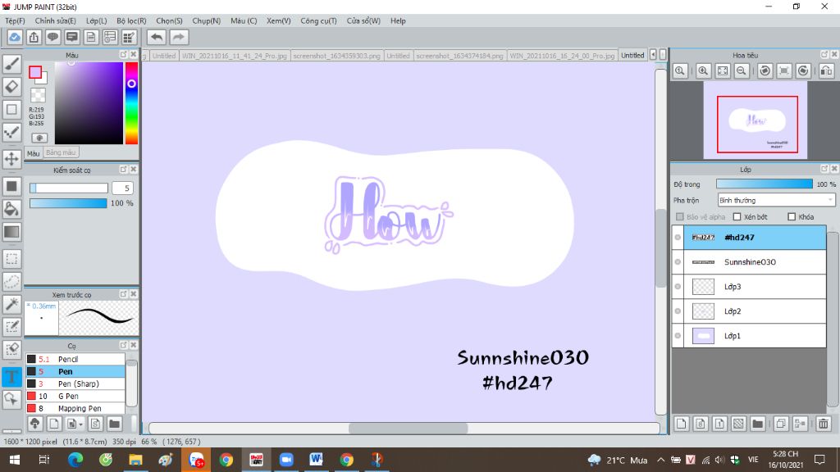Viewport: 840px width, 472px height.
Task: Select the Pencil brush
Action: point(75,359)
